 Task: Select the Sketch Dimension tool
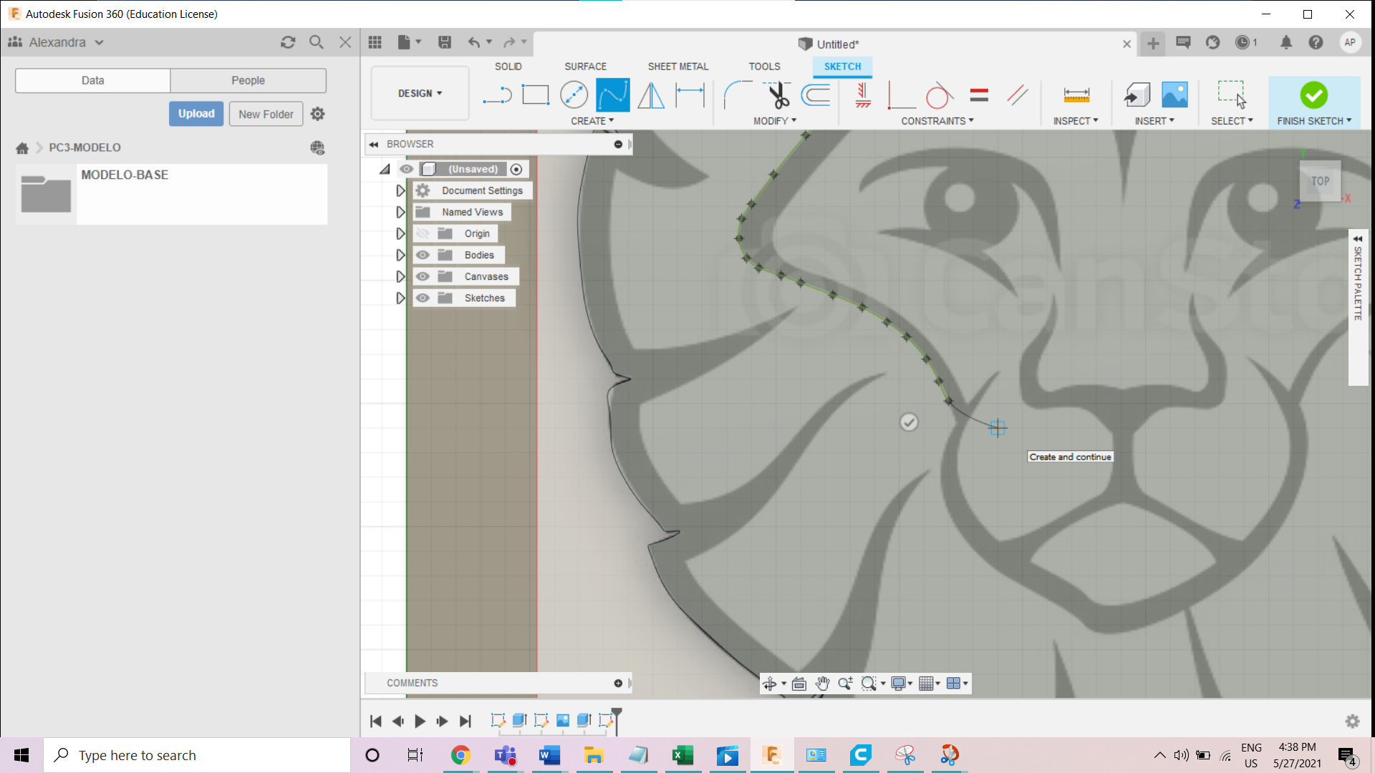coord(690,94)
